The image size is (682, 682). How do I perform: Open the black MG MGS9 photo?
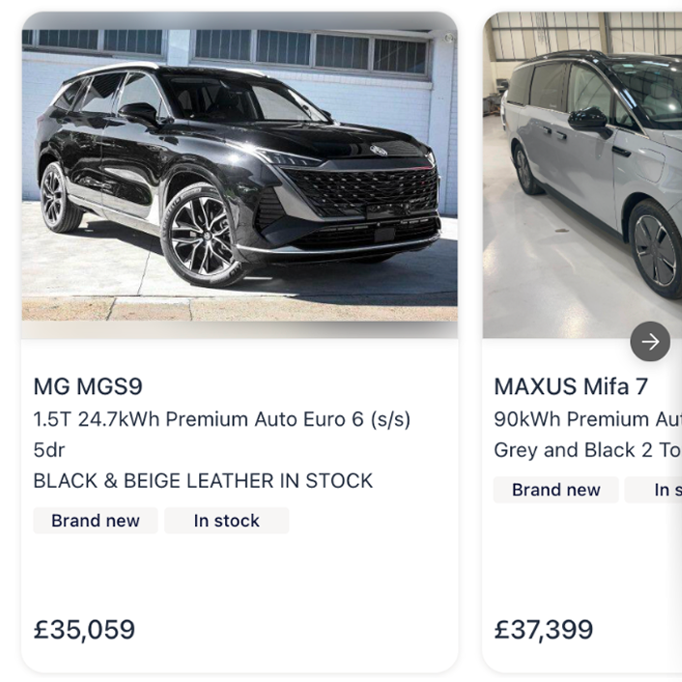(240, 174)
